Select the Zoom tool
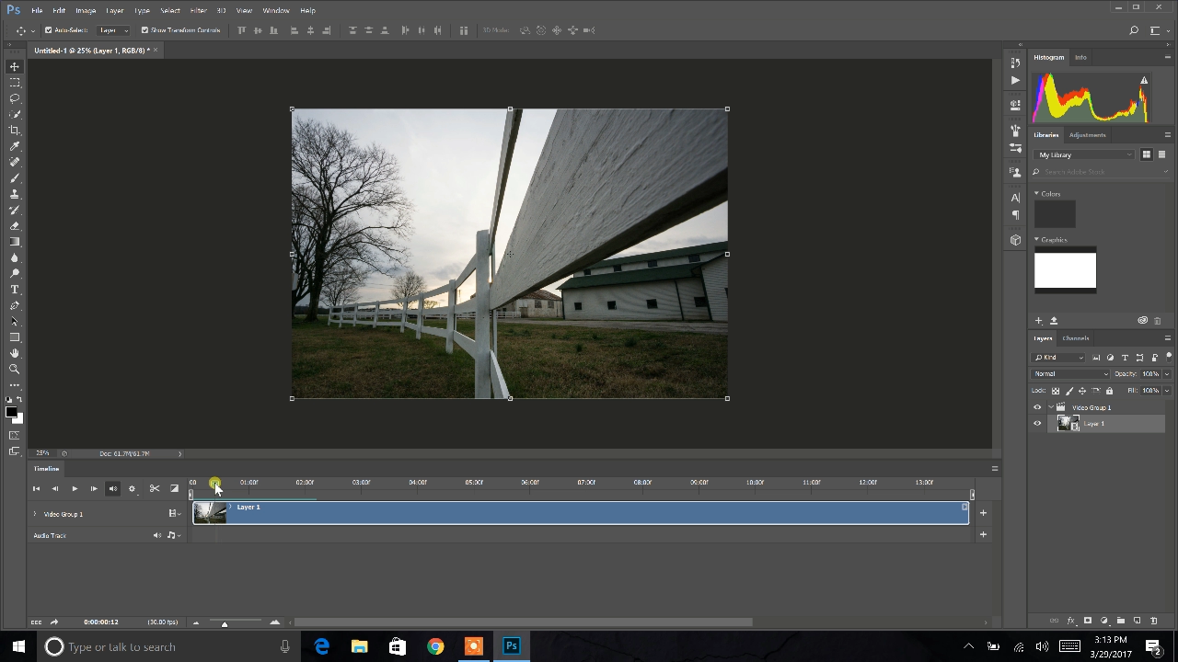Viewport: 1178px width, 662px height. 15,369
